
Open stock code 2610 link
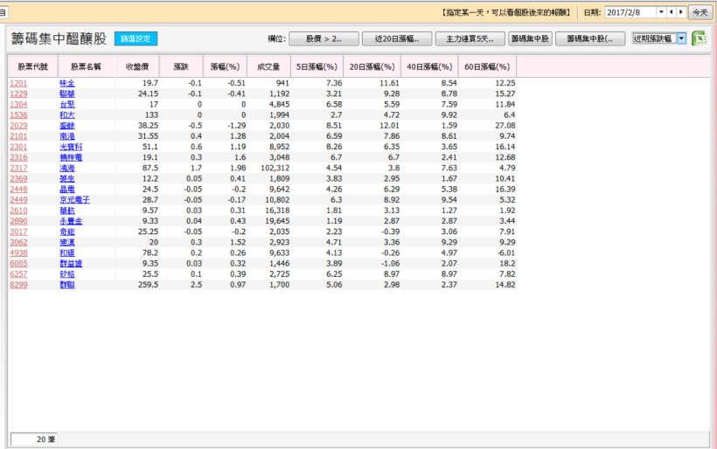click(18, 211)
